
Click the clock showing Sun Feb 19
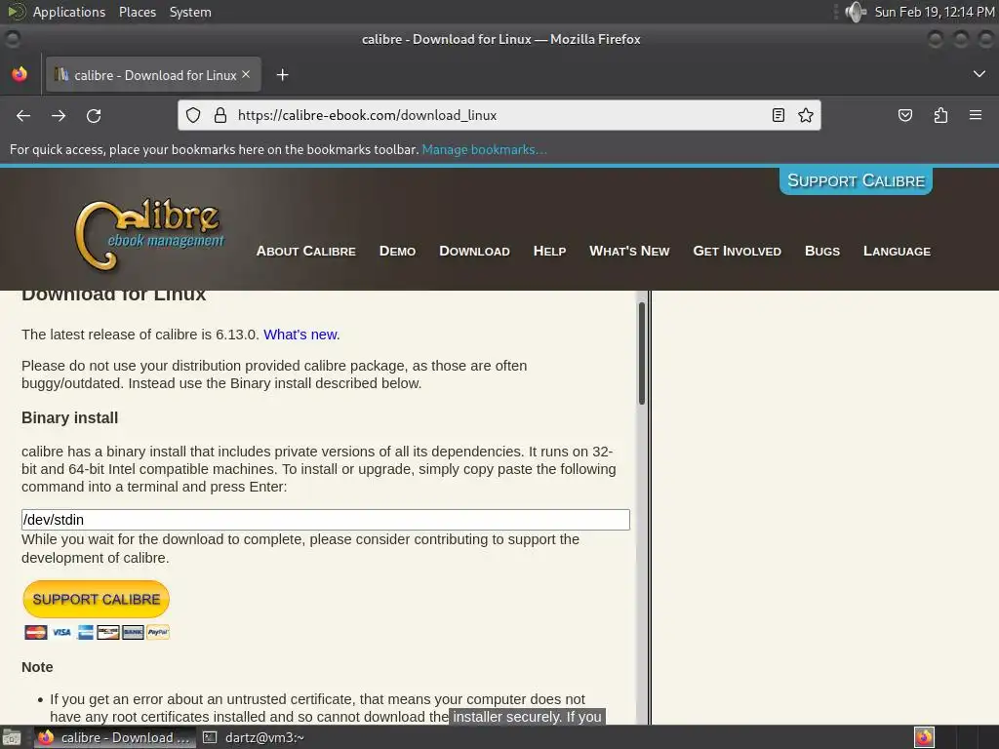(x=934, y=12)
